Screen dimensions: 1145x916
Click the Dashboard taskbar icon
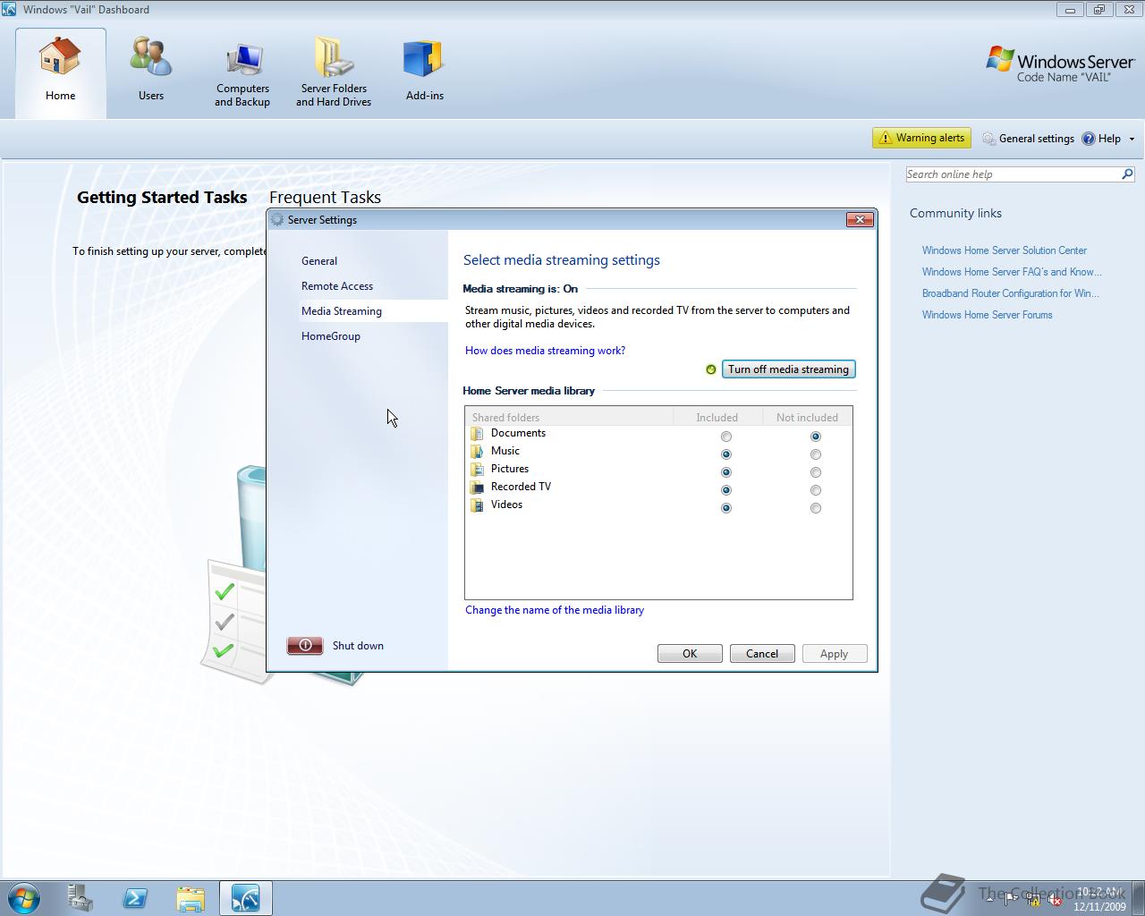245,898
